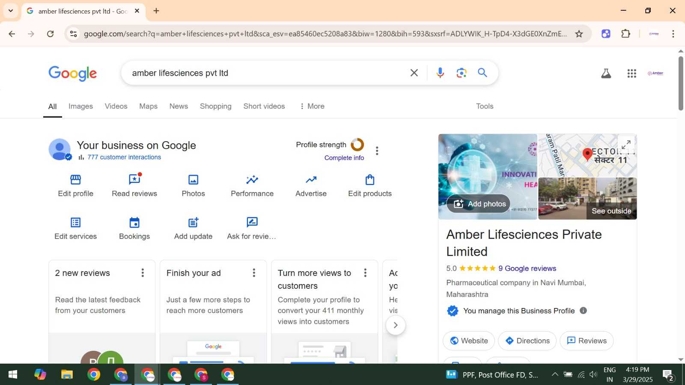Image resolution: width=685 pixels, height=385 pixels.
Task: Open Search Labs flask icon
Action: click(x=606, y=74)
